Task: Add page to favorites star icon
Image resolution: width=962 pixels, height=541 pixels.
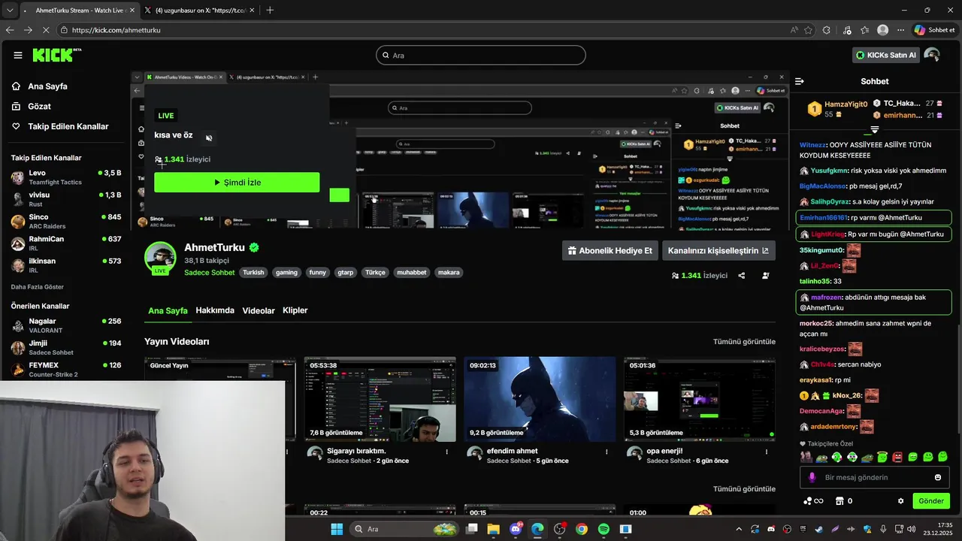Action: [809, 30]
